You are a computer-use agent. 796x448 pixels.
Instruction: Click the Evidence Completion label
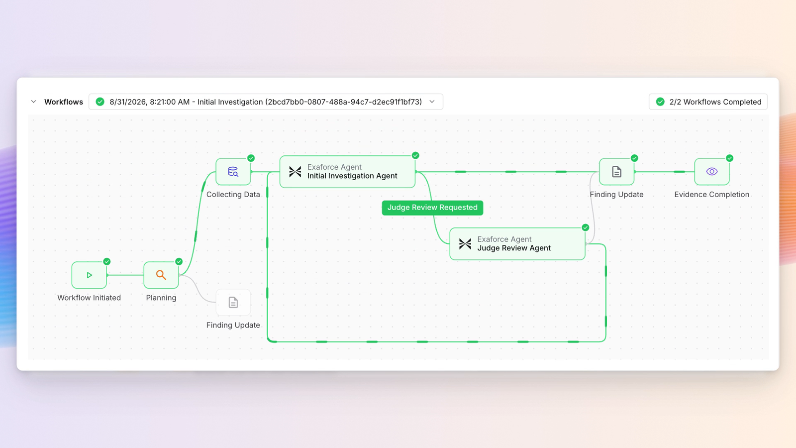tap(712, 195)
